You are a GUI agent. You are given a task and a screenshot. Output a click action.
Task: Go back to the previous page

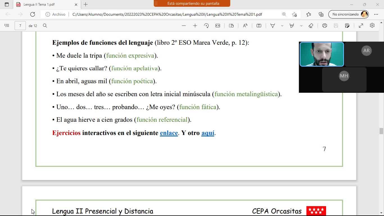[8, 14]
